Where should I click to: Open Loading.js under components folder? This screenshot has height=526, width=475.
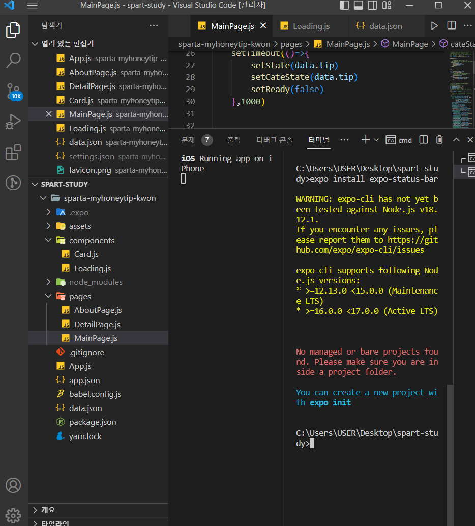pyautogui.click(x=98, y=269)
